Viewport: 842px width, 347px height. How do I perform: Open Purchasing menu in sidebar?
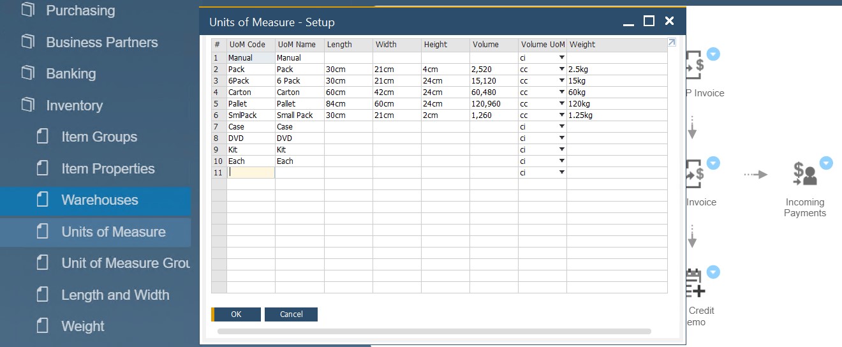[x=80, y=10]
